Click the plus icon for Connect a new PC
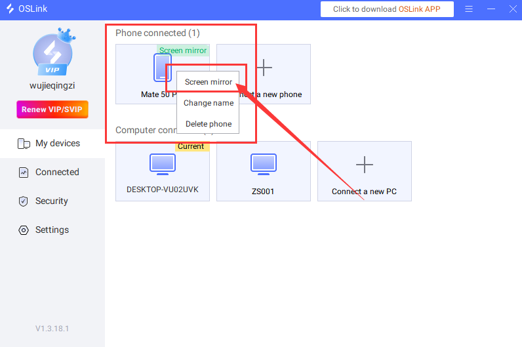This screenshot has height=347, width=522. tap(364, 165)
